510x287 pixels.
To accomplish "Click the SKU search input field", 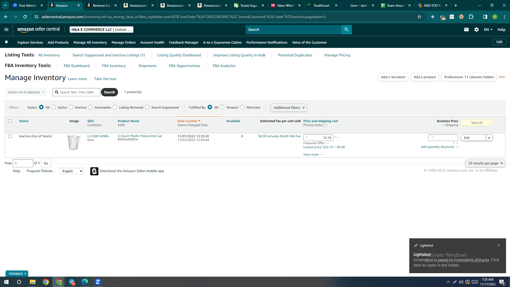I will (x=76, y=92).
